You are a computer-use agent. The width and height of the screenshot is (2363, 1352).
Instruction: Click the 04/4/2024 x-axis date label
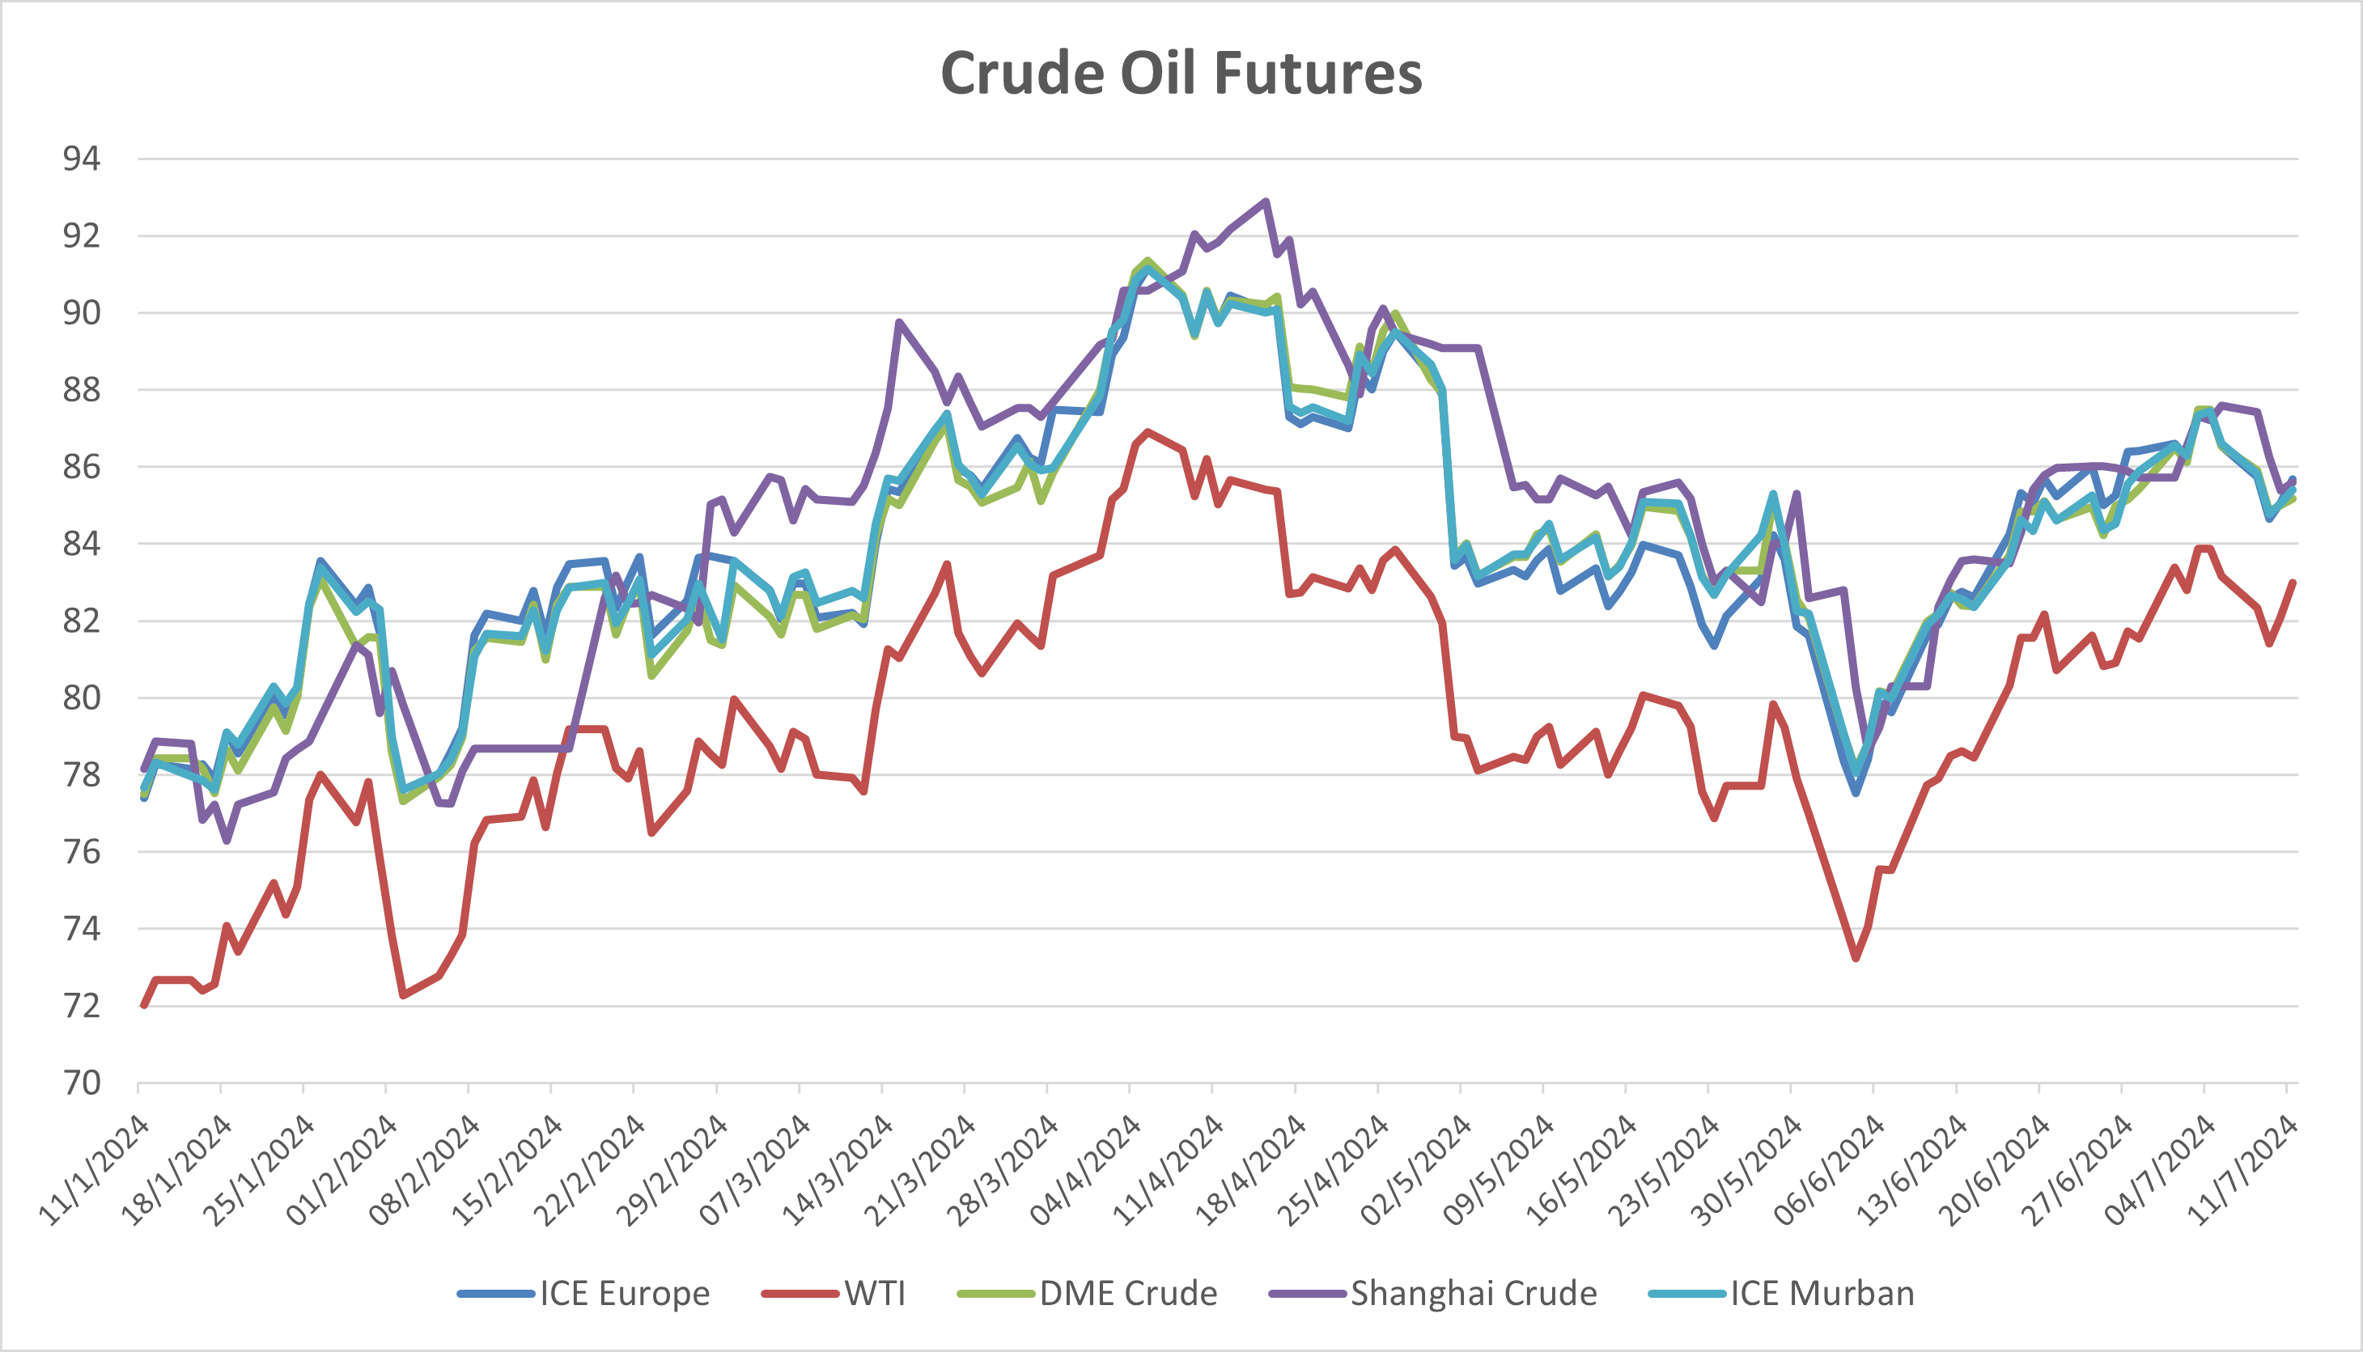coord(1088,1170)
